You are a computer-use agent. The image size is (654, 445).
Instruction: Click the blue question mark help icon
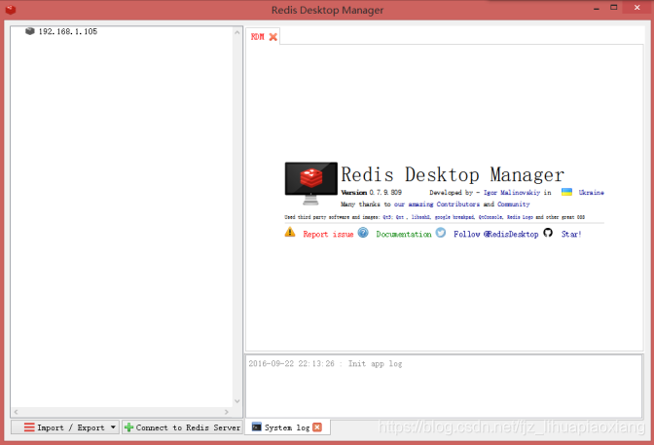[x=363, y=233]
